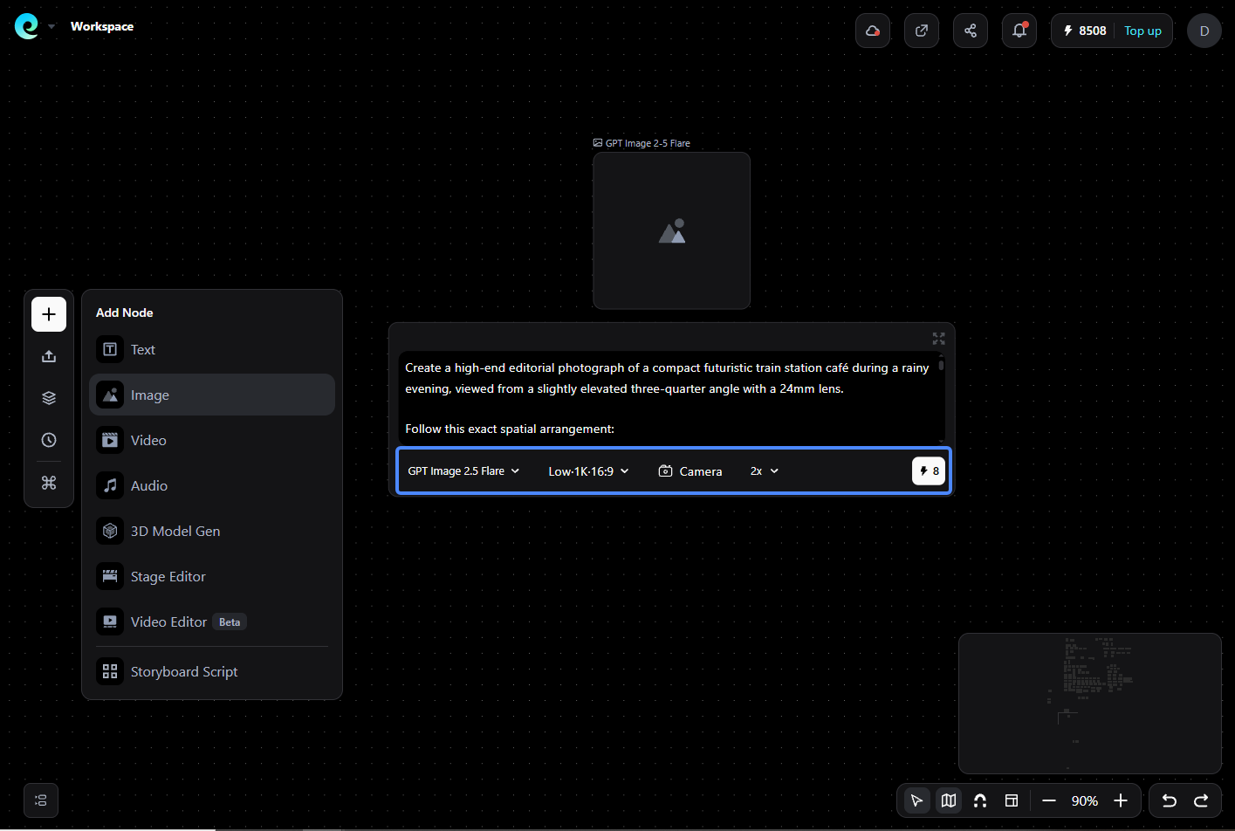
Task: Open the history clock icon in the sidebar
Action: click(x=49, y=440)
